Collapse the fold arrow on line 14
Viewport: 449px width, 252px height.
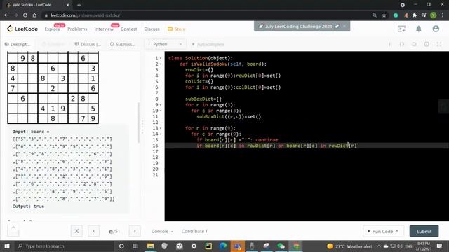(x=161, y=134)
